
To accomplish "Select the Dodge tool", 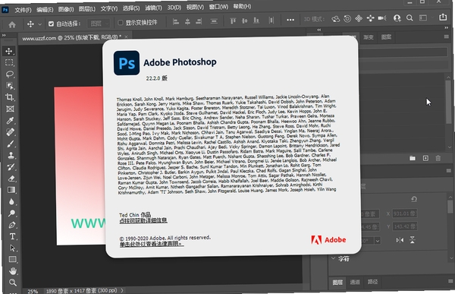I will pyautogui.click(x=12, y=213).
